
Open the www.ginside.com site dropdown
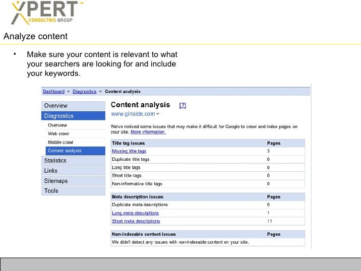coord(135,114)
